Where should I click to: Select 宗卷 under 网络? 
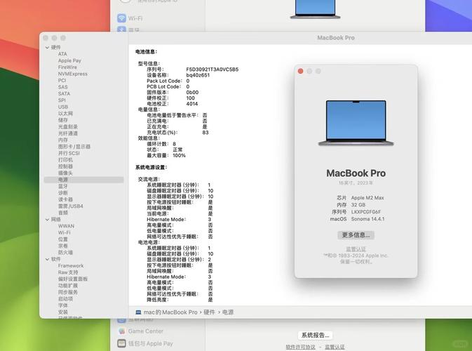pos(63,246)
